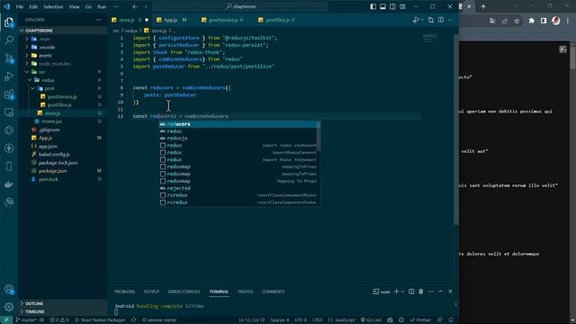The image size is (576, 324).
Task: Open the Edit menu
Action: (x=33, y=6)
